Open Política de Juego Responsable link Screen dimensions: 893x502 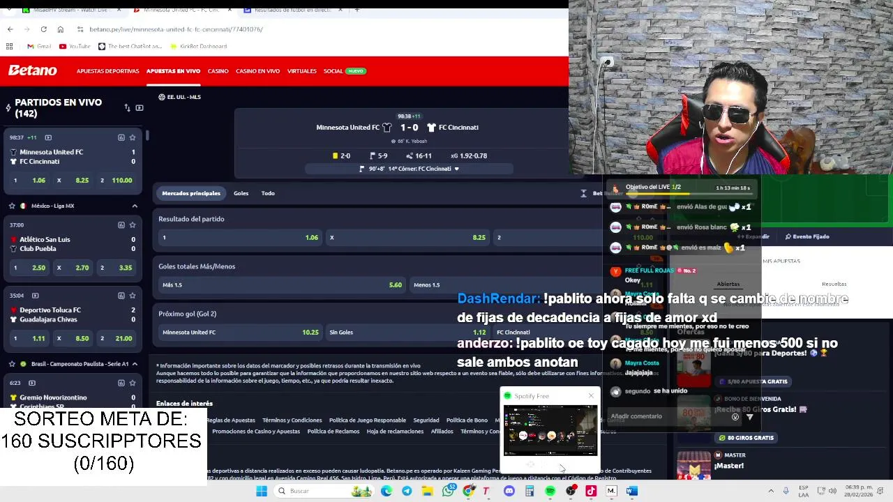(367, 420)
